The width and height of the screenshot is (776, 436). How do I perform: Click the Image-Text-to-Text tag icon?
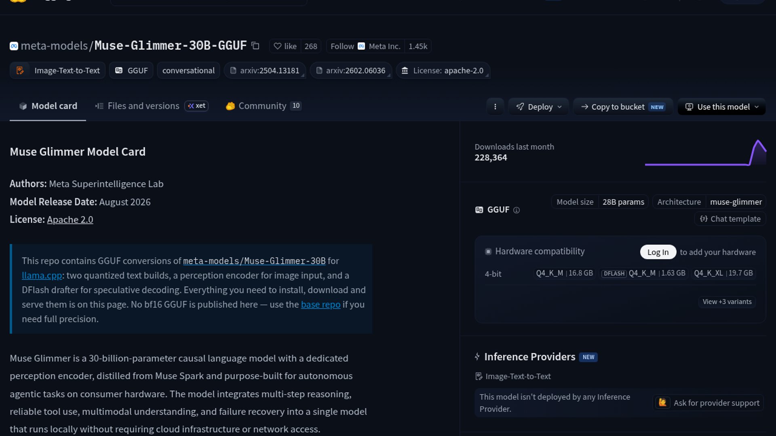(x=20, y=70)
